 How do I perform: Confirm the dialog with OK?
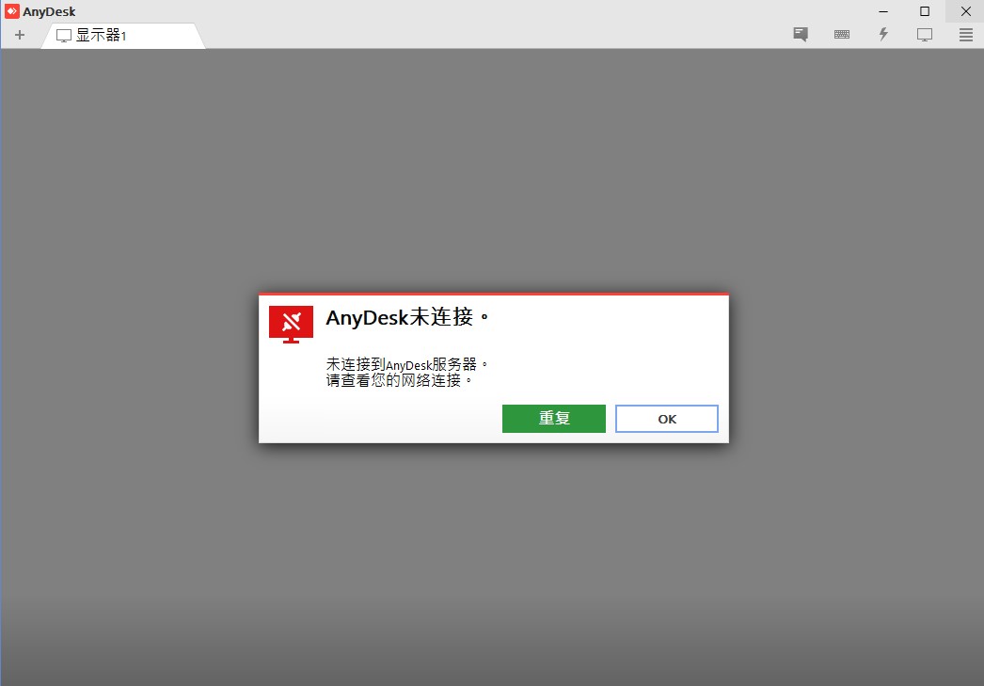click(x=666, y=419)
